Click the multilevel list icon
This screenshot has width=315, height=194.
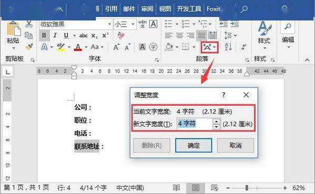(x=203, y=24)
